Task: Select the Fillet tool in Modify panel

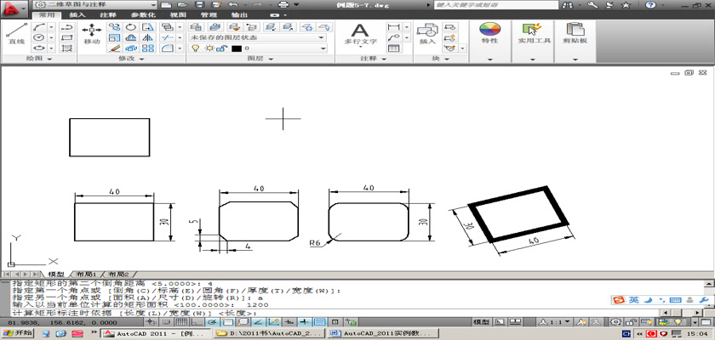Action: click(169, 48)
